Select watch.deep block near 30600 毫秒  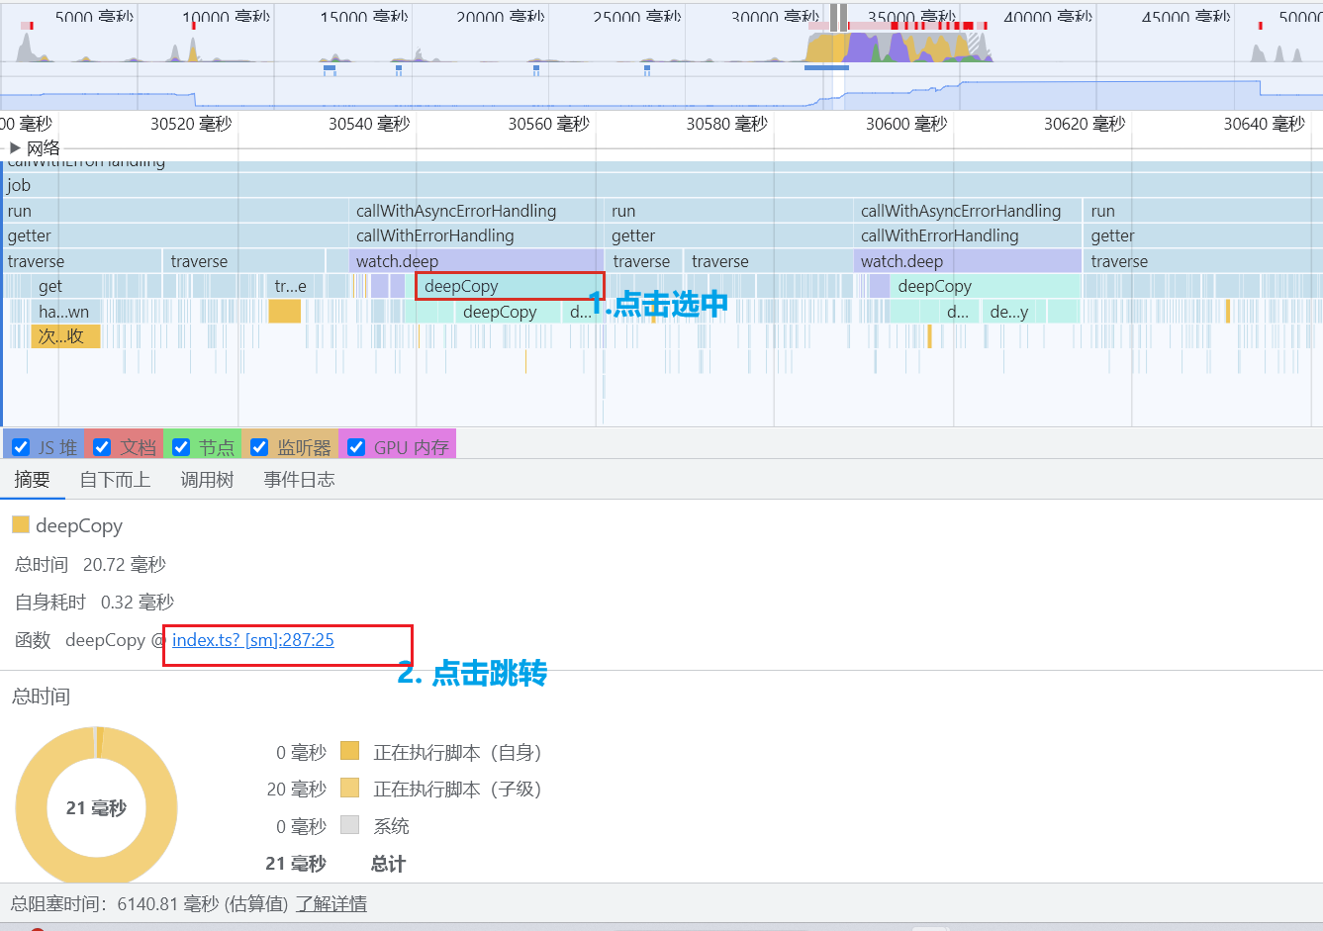point(967,261)
